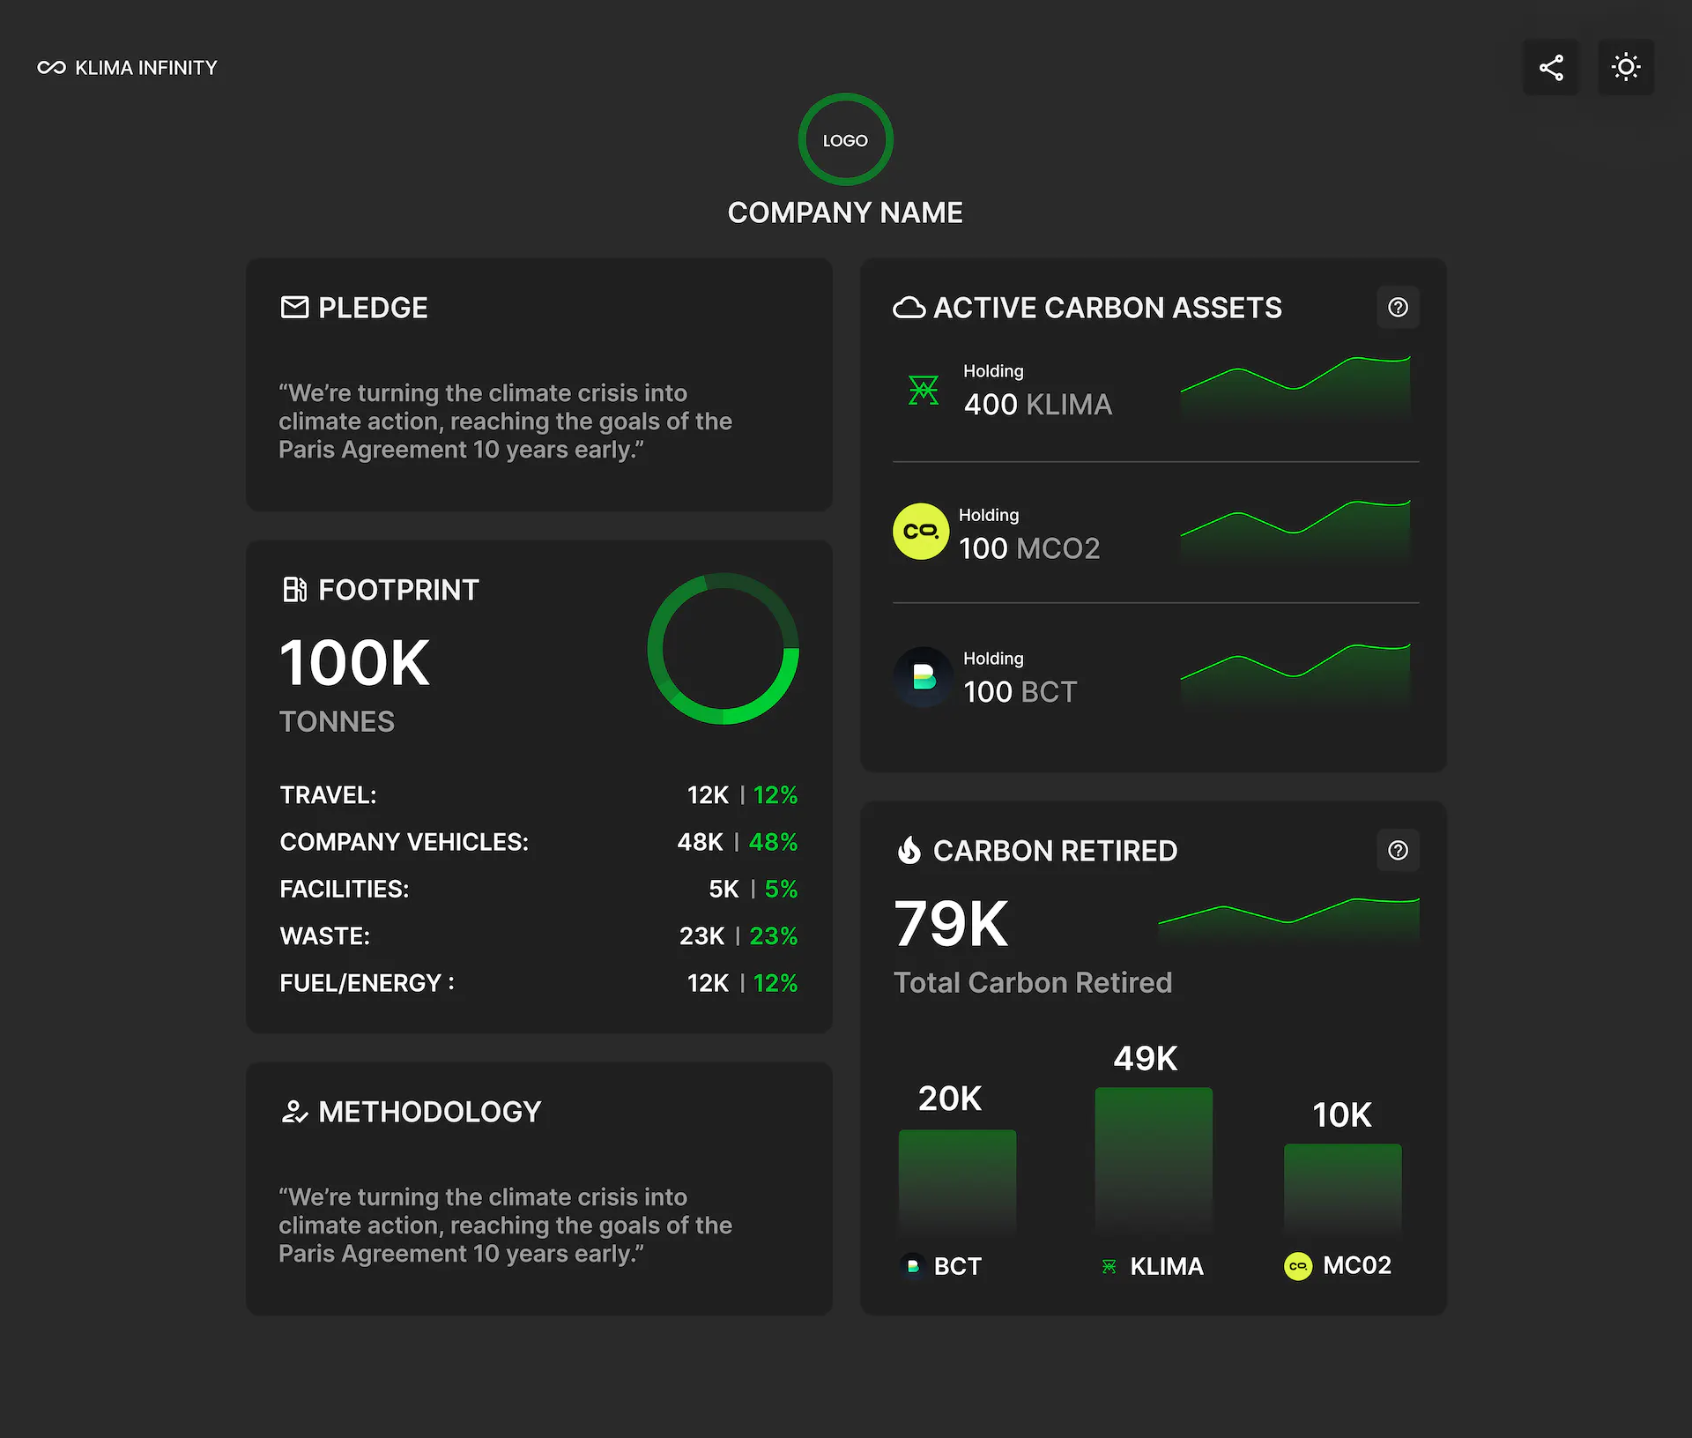Click the 79K total carbon retired value
The width and height of the screenshot is (1692, 1438).
coord(951,924)
